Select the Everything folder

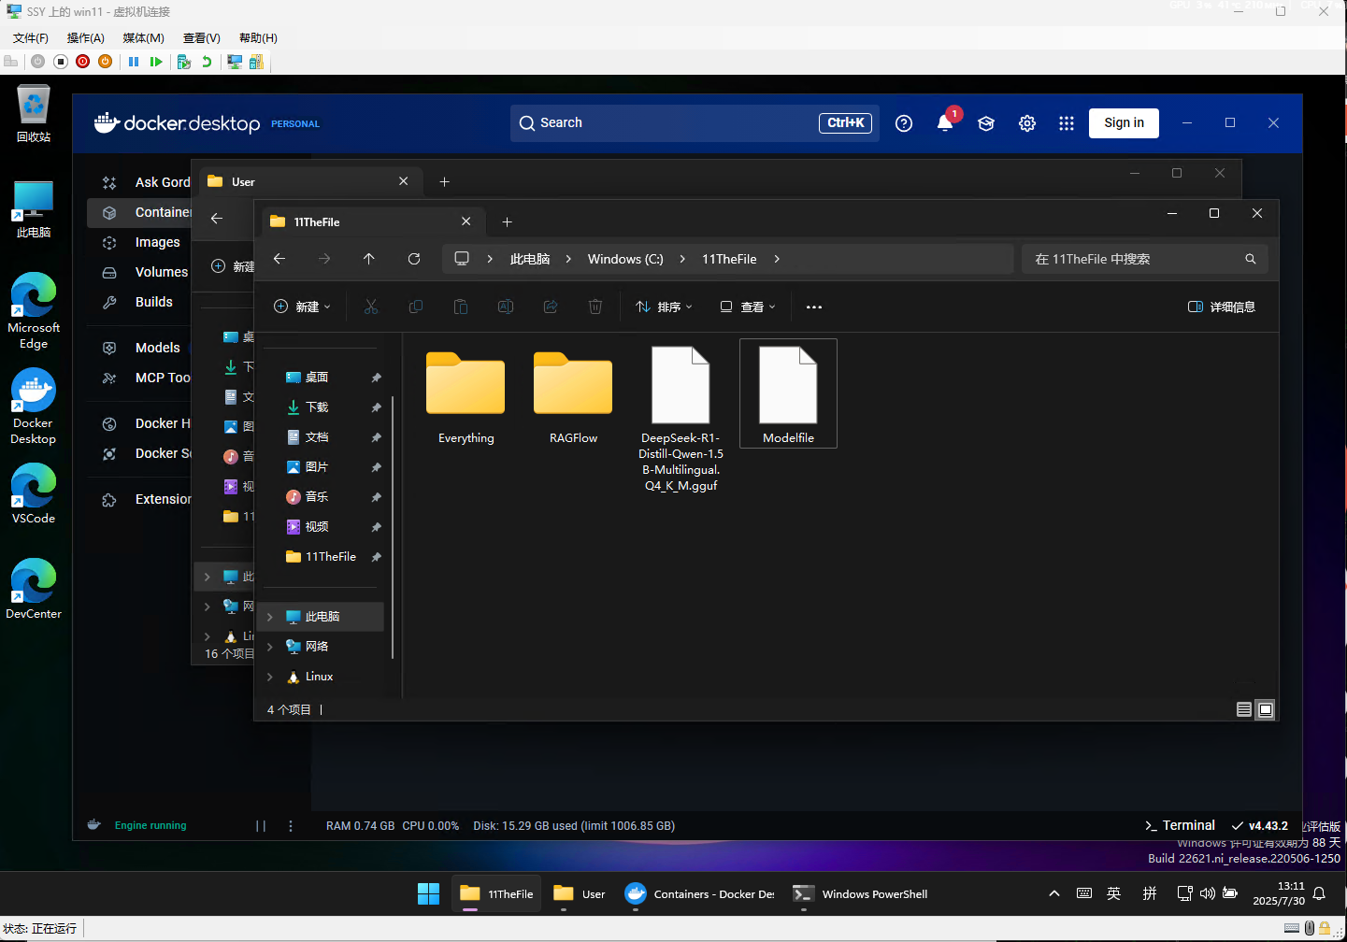466,393
